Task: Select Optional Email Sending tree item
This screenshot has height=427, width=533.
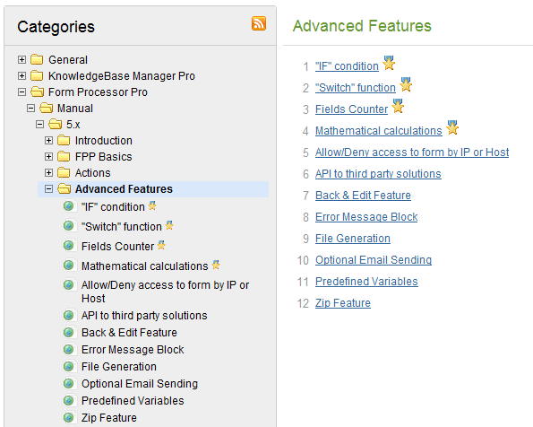Action: (x=140, y=383)
